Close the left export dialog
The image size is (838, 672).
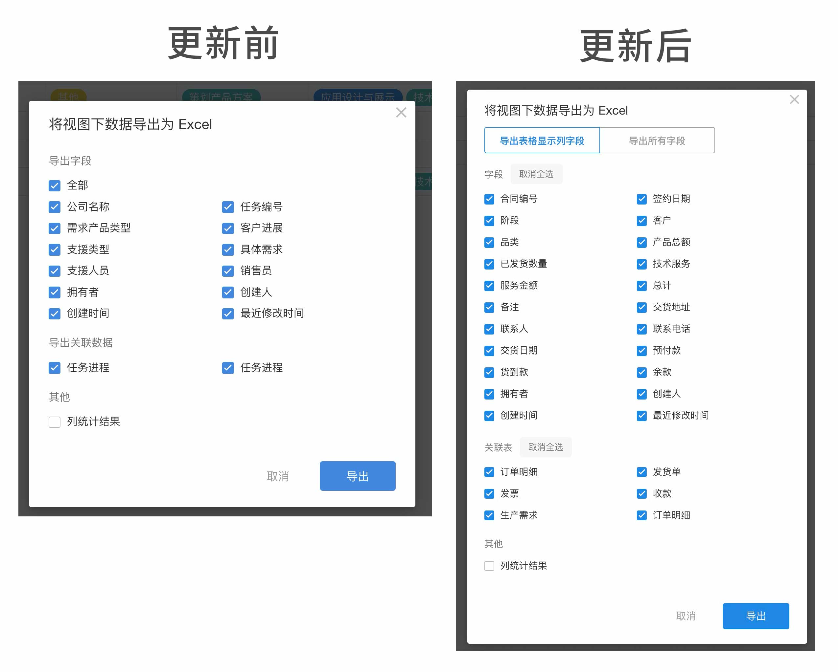click(401, 113)
